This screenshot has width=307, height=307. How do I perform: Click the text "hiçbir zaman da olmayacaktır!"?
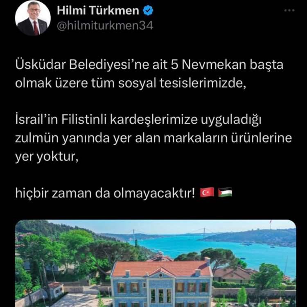pos(105,193)
